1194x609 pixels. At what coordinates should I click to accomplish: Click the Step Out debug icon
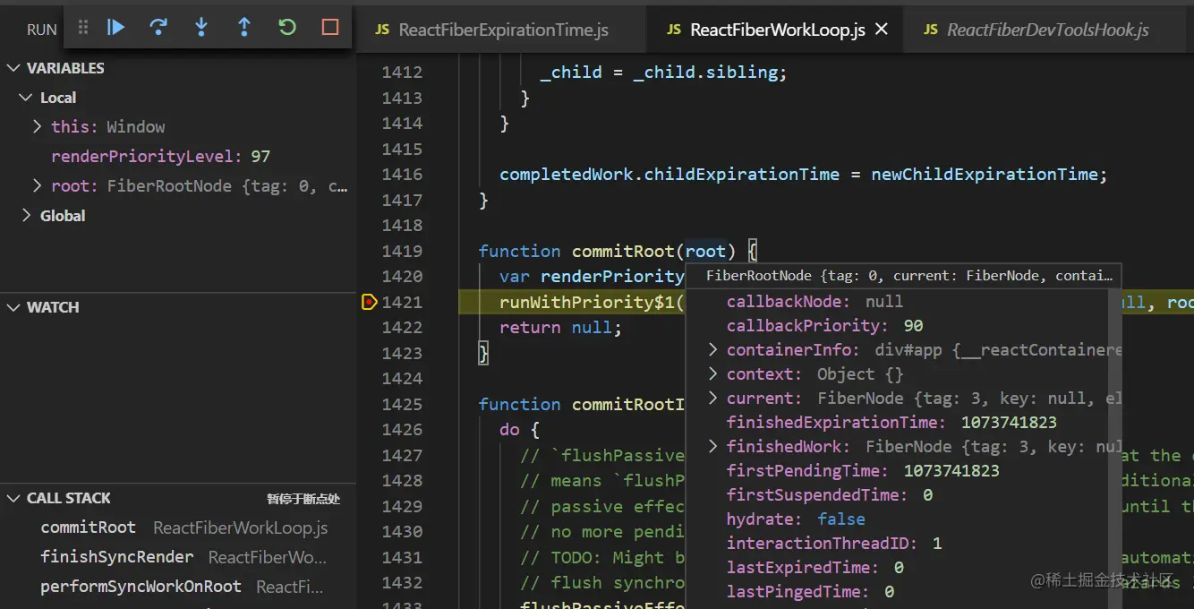pyautogui.click(x=243, y=28)
